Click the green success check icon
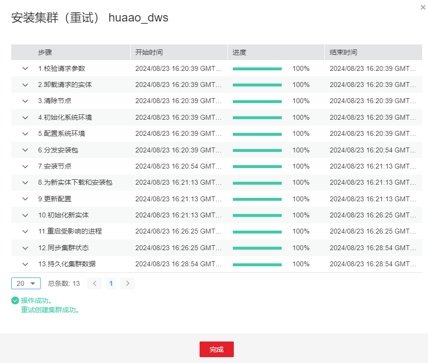428x363 pixels. pyautogui.click(x=15, y=300)
